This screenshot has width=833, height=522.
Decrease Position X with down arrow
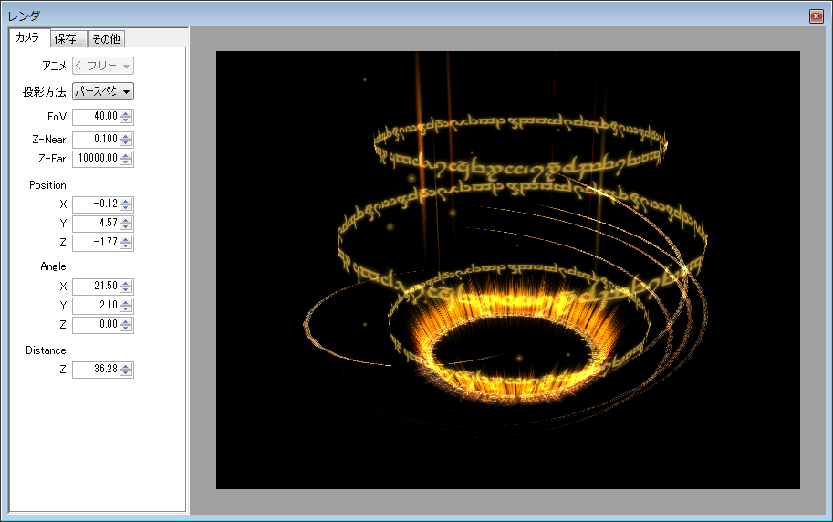[126, 208]
